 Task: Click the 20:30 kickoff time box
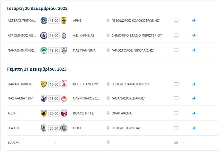point(54,128)
